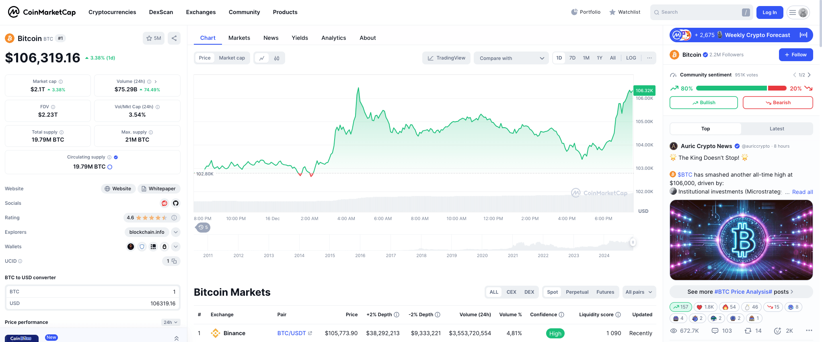
Task: Open the chart history clock badge
Action: tap(203, 227)
